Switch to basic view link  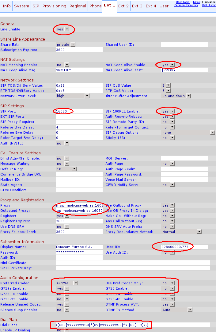[x=196, y=2]
